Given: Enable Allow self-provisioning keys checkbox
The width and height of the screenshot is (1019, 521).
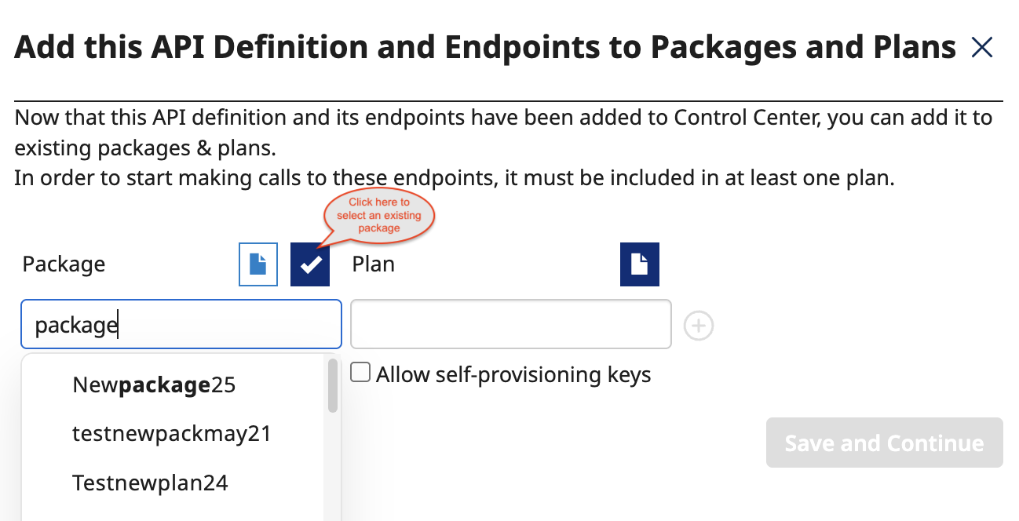Looking at the screenshot, I should click(x=360, y=373).
